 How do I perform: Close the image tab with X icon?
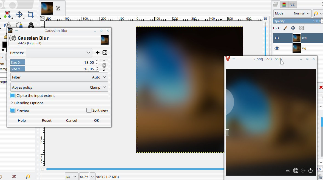pos(58,8)
